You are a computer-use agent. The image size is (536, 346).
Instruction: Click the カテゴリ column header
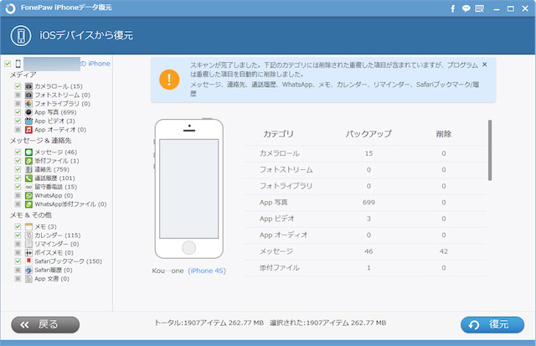(278, 134)
